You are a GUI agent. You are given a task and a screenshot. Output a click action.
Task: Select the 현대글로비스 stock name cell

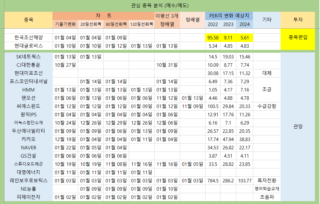[29, 46]
